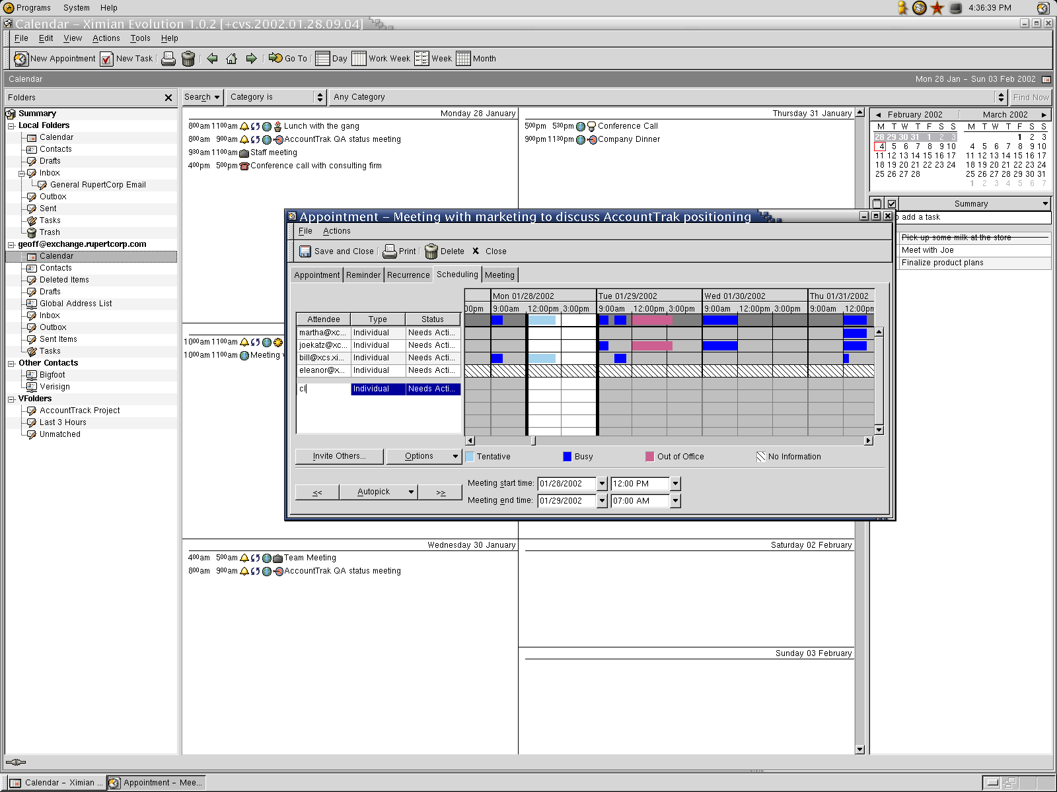Show previous month in mini calendar
This screenshot has width=1057, height=792.
point(878,115)
